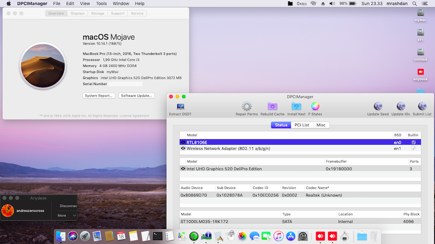Launch the Install Kext tool
This screenshot has height=244, width=435.
point(296,107)
